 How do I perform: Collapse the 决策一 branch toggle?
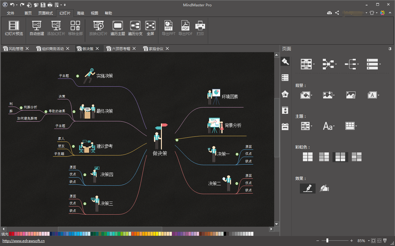click(237, 154)
